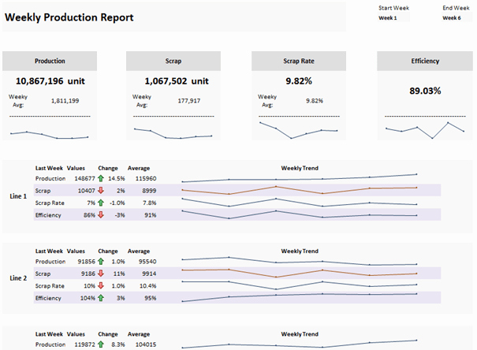Click the green up arrow for Line 1 Production
The height and width of the screenshot is (350, 477).
101,178
